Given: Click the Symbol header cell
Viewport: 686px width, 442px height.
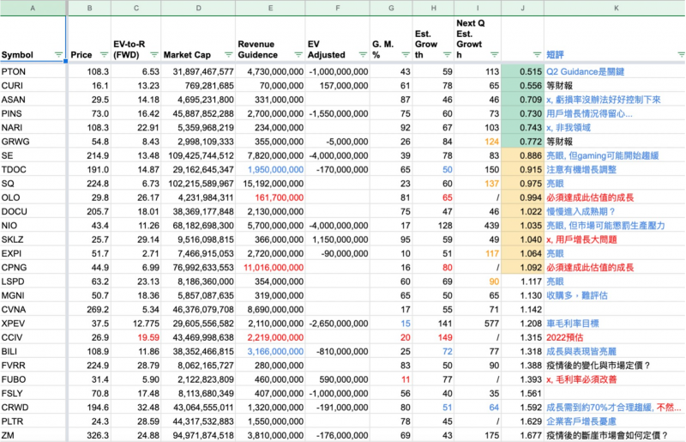Looking at the screenshot, I should [33, 39].
